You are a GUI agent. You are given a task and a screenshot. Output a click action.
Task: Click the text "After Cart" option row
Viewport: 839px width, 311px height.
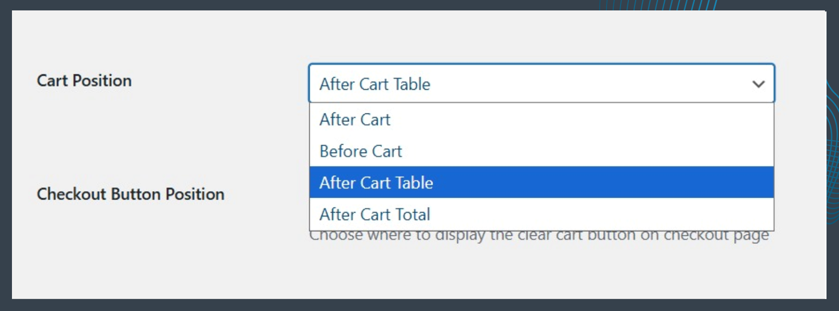pyautogui.click(x=354, y=120)
